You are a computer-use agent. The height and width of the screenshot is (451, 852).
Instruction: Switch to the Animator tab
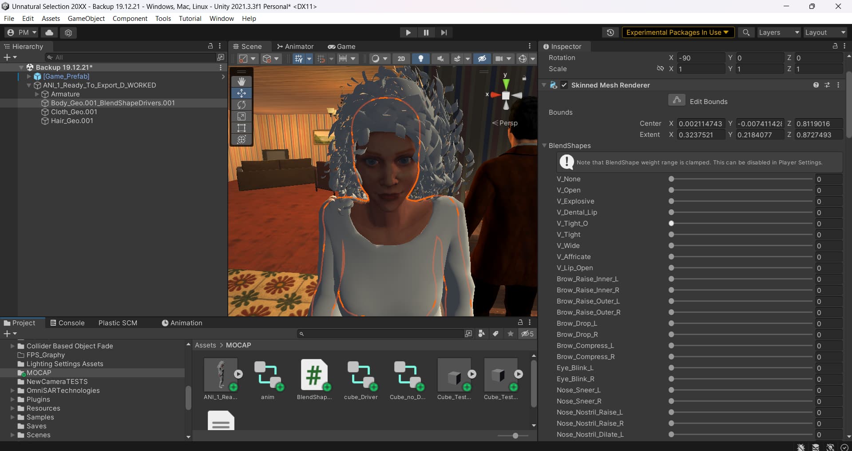(296, 46)
